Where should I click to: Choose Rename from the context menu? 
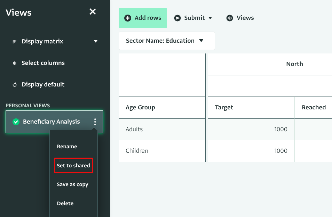coord(67,147)
